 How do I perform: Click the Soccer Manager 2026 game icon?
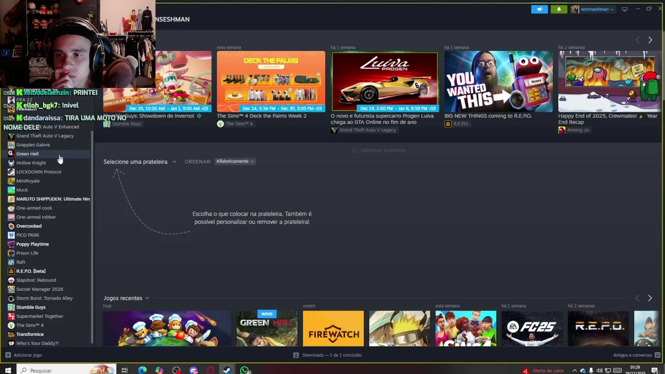coord(11,289)
